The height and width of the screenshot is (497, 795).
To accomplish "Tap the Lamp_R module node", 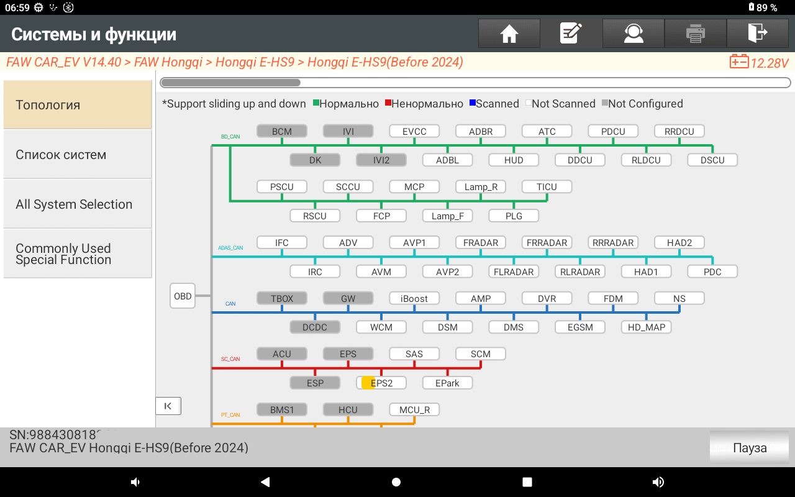I will (x=481, y=186).
